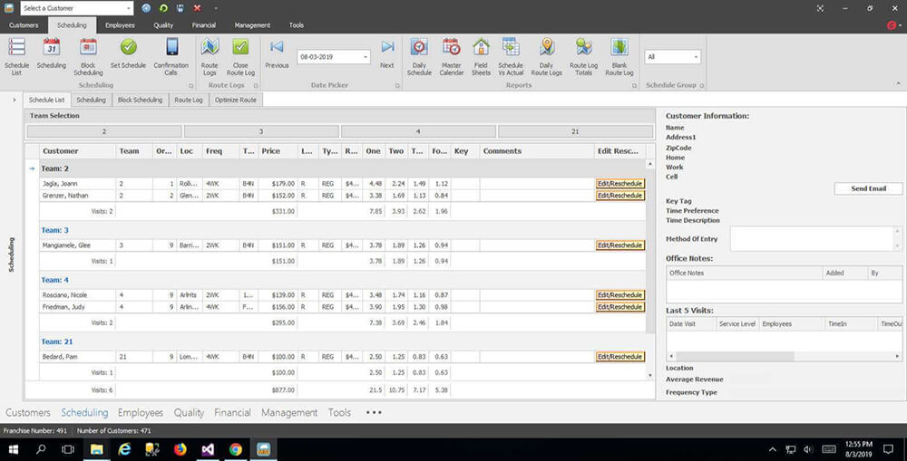Expand the date picker dropdown
This screenshot has width=907, height=461.
tap(366, 57)
